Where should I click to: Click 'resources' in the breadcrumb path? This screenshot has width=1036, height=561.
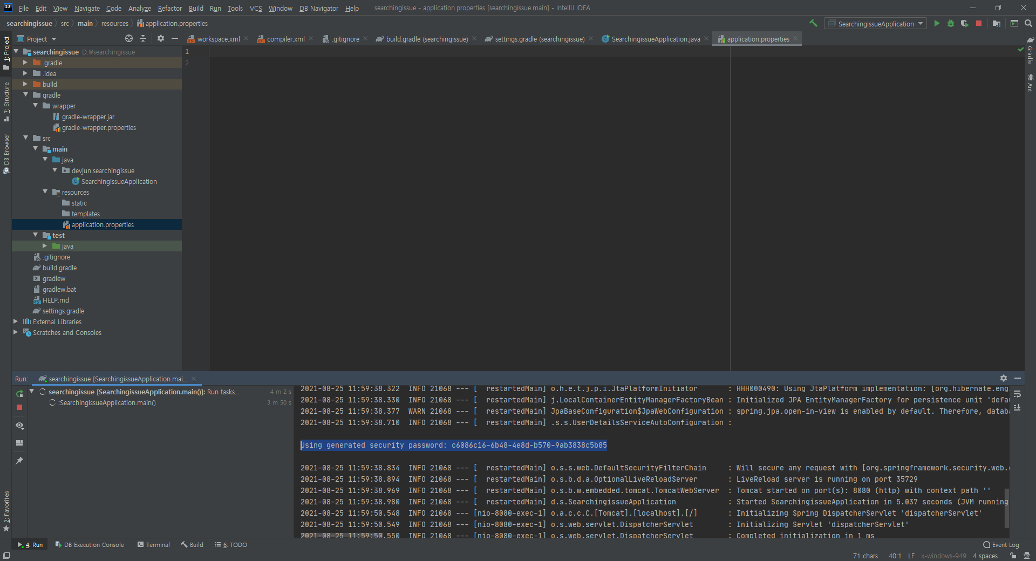[114, 23]
